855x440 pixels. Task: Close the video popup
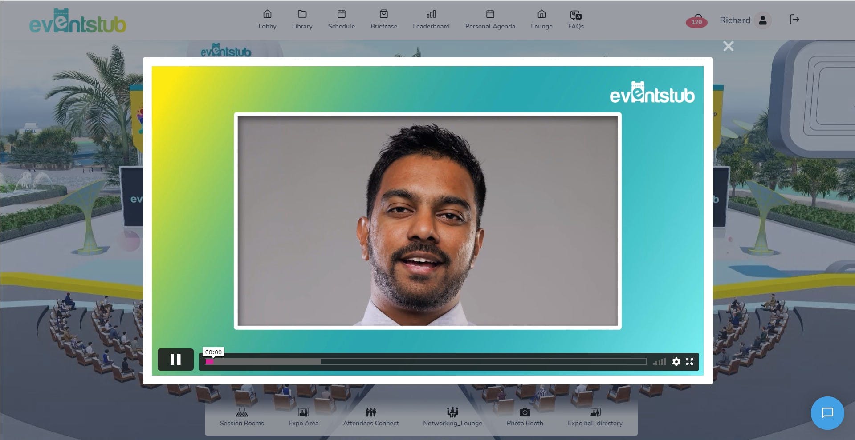(x=729, y=46)
